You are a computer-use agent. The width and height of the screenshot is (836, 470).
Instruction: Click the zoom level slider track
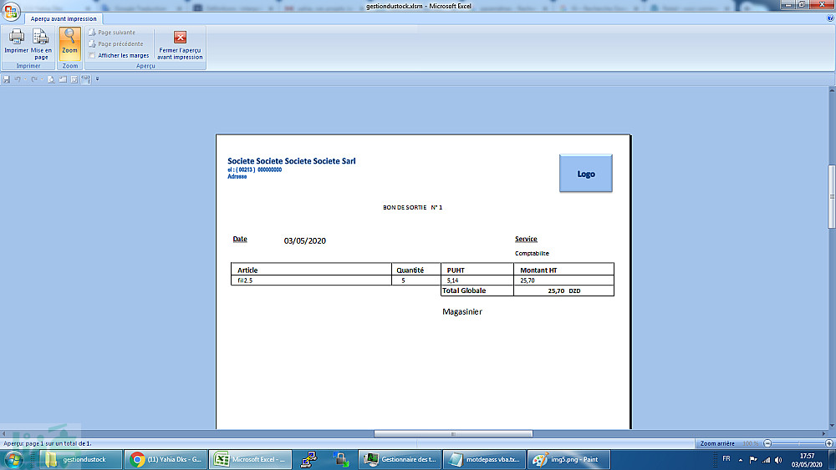click(x=798, y=443)
